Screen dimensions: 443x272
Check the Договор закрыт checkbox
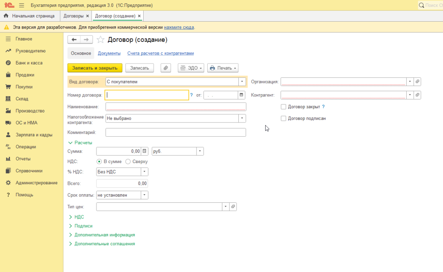pos(283,106)
